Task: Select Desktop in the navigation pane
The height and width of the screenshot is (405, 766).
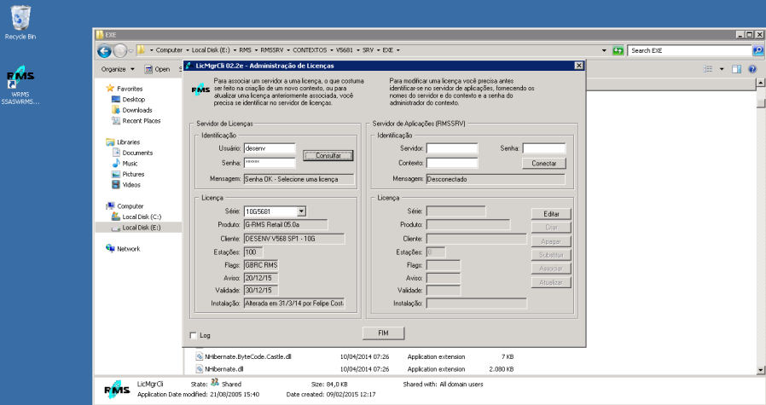Action: tap(133, 99)
